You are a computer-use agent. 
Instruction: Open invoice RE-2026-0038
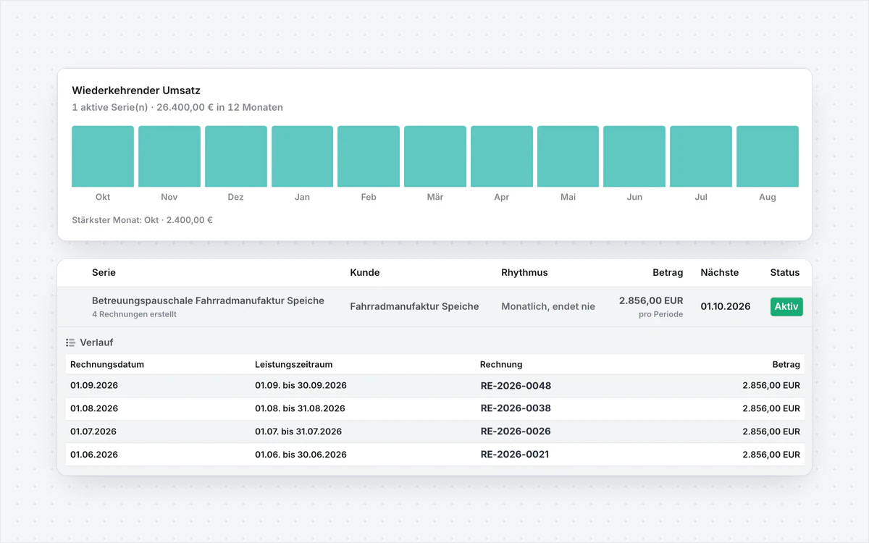point(516,408)
